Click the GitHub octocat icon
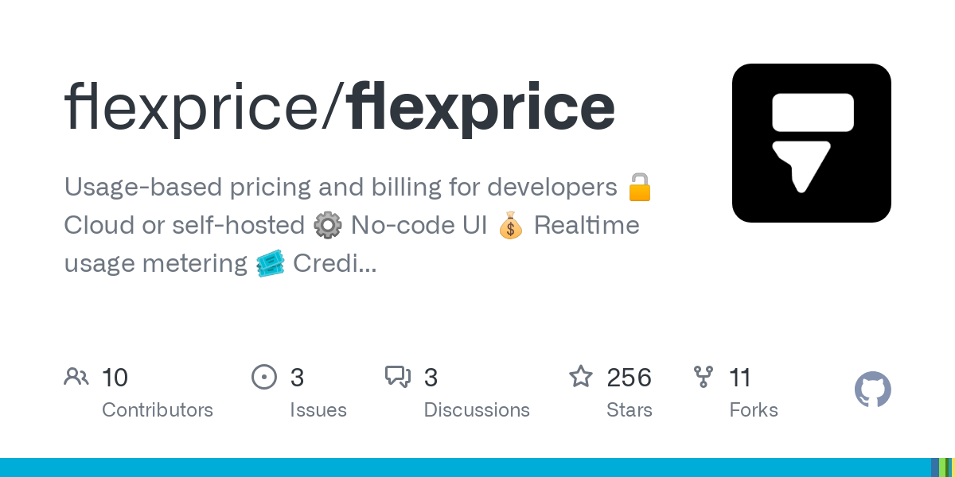This screenshot has height=477, width=955. pyautogui.click(x=873, y=390)
